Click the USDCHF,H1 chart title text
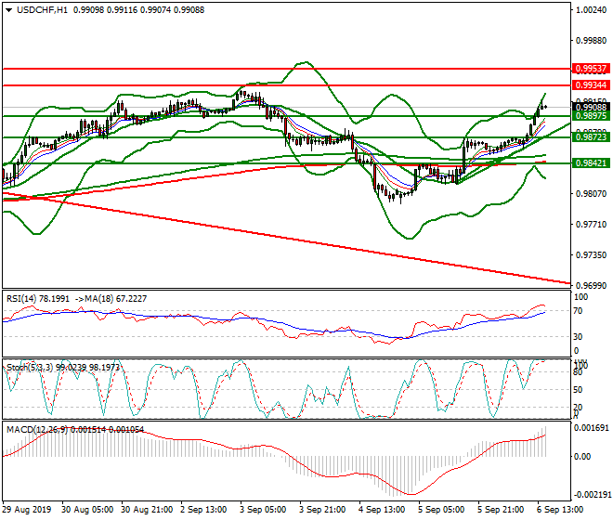This screenshot has height=520, width=613. pos(42,10)
